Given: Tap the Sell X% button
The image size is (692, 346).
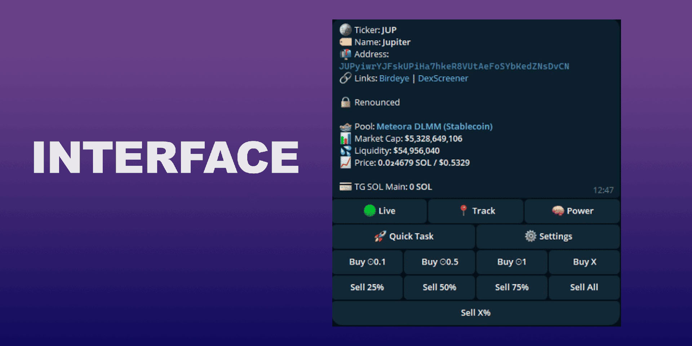Looking at the screenshot, I should pos(476,313).
